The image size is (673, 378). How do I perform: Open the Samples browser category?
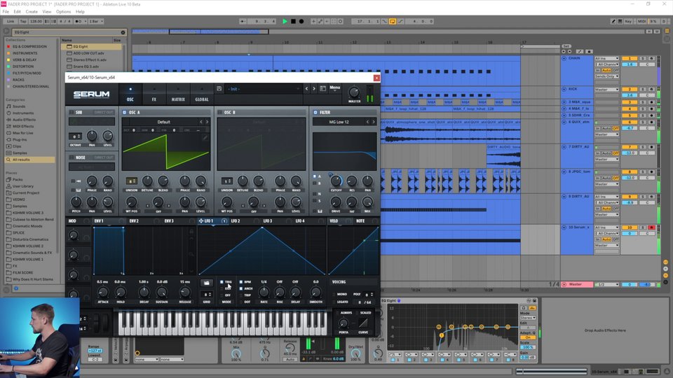(20, 153)
